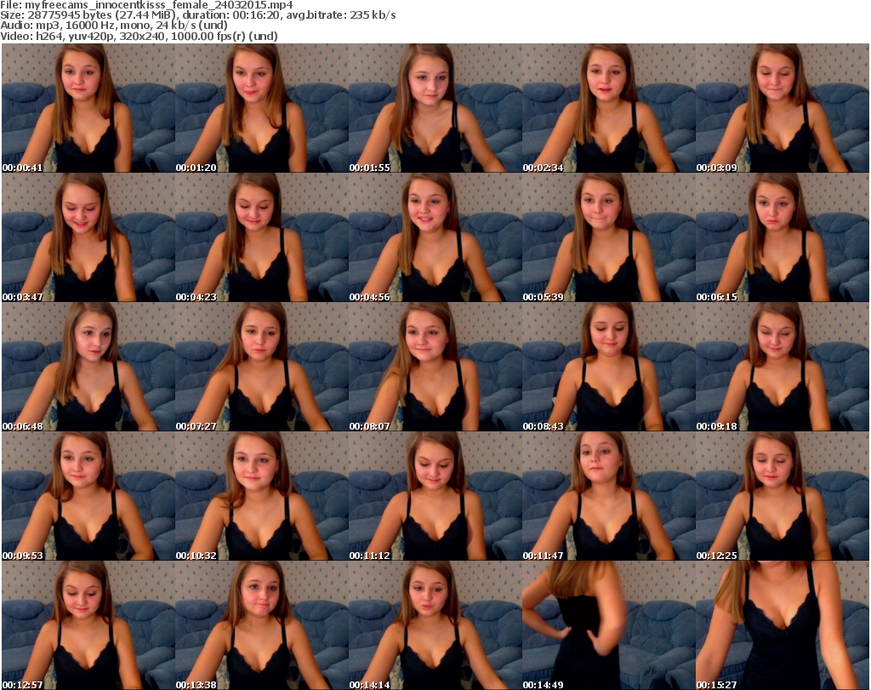Choose the frame marked 00:04:23

[x=262, y=237]
